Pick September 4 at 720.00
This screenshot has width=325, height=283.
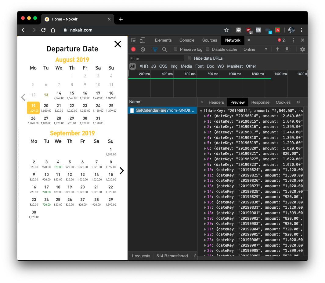tap(58, 164)
